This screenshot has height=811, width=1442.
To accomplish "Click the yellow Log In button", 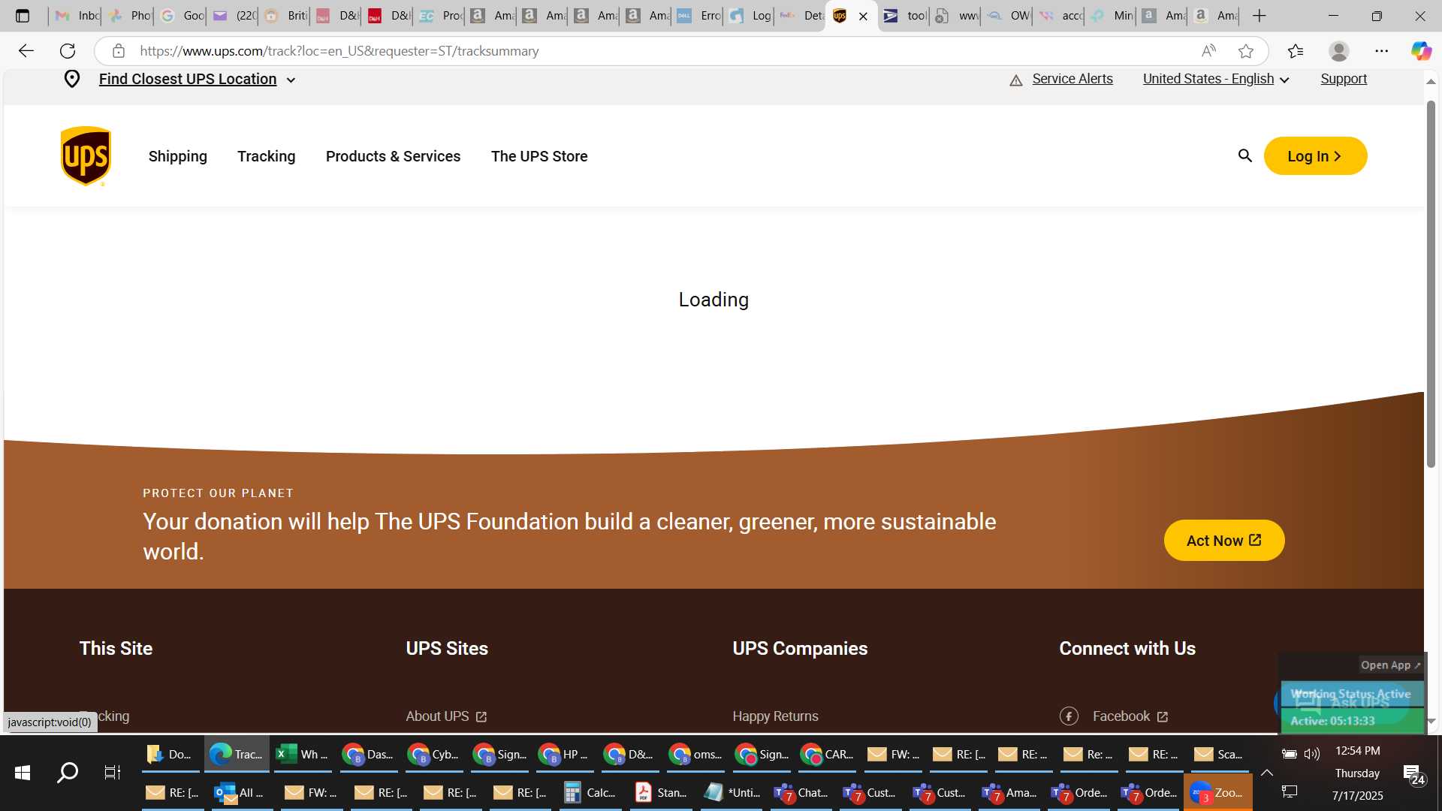I will [1315, 156].
